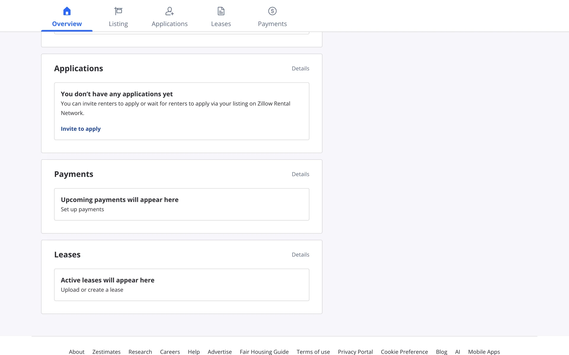The width and height of the screenshot is (569, 355).
Task: Click the upcoming payments card
Action: coord(181,204)
